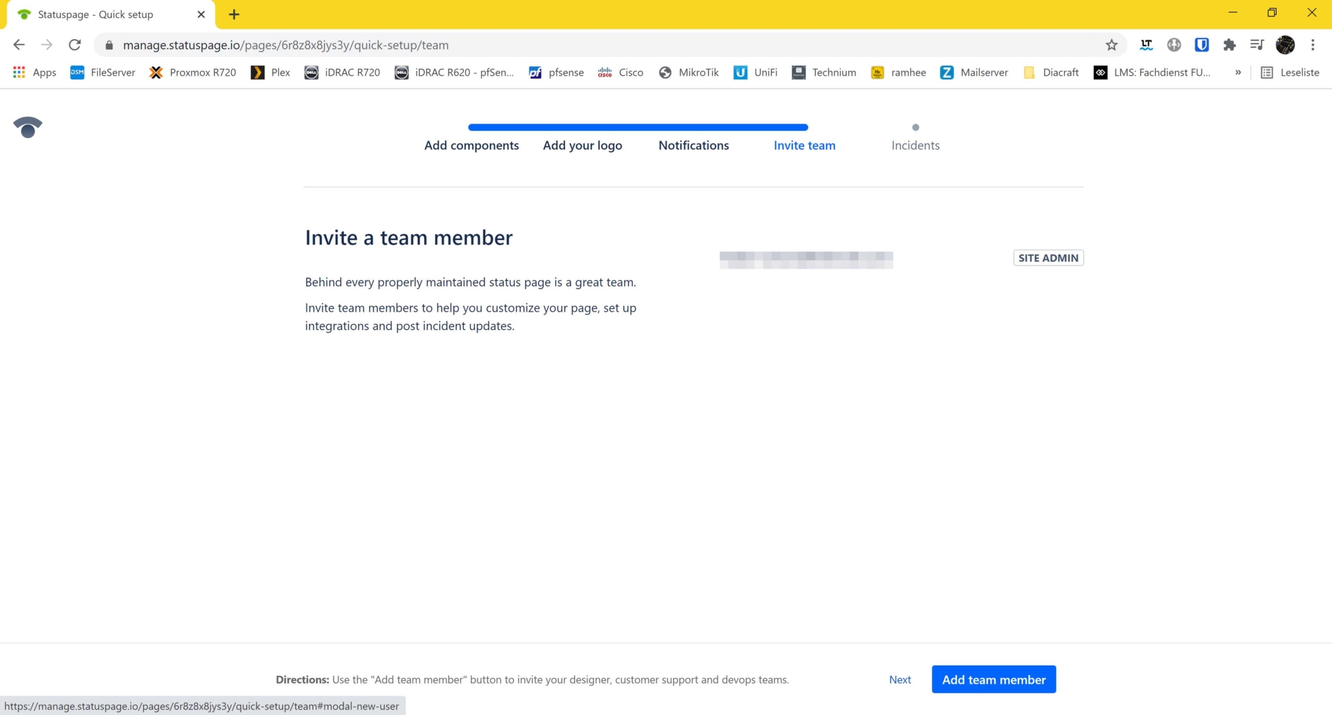Open the Cisco bookmark
1332x715 pixels.
coord(620,72)
